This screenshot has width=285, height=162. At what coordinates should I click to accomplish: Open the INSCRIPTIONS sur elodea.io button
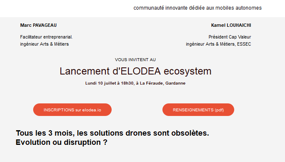coord(72,110)
